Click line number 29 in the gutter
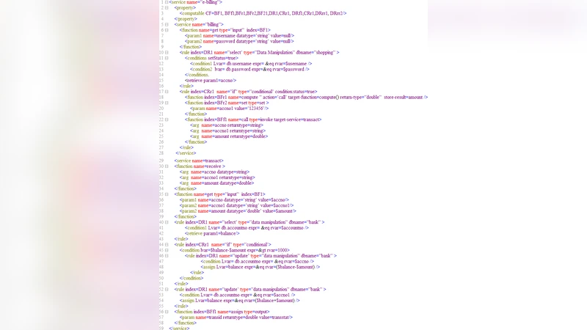The width and height of the screenshot is (587, 330). [161, 161]
